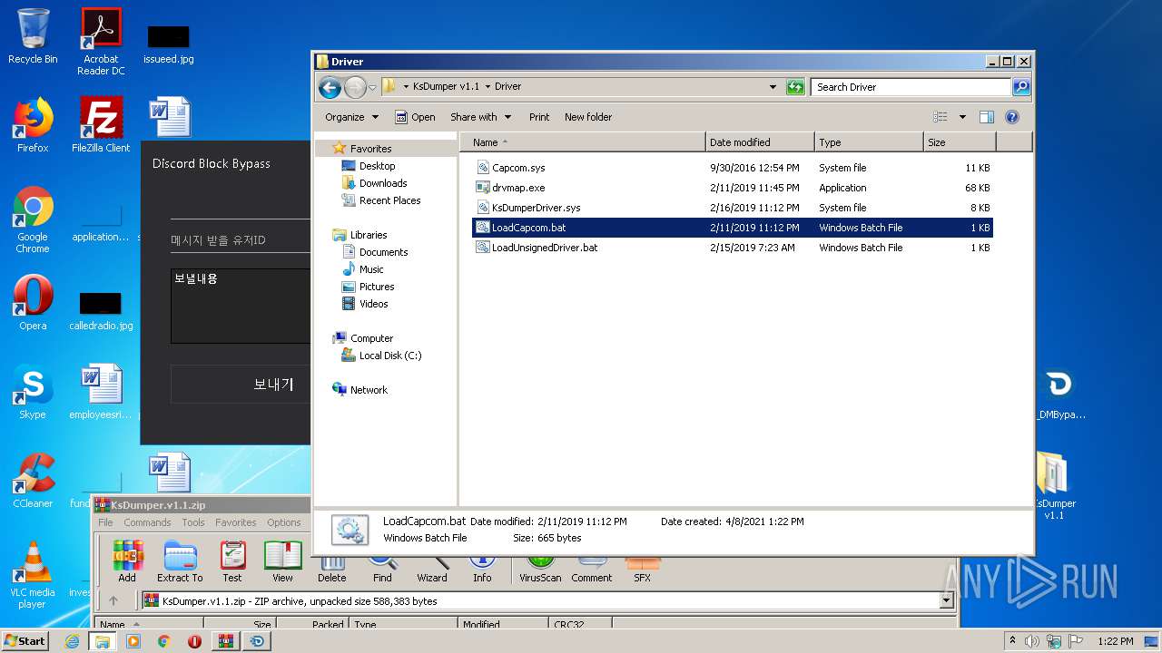This screenshot has width=1162, height=653.
Task: Open WinRAR archive path dropdown
Action: (947, 600)
